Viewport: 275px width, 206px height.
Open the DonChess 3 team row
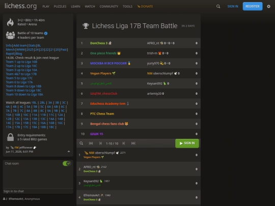[x=139, y=43]
